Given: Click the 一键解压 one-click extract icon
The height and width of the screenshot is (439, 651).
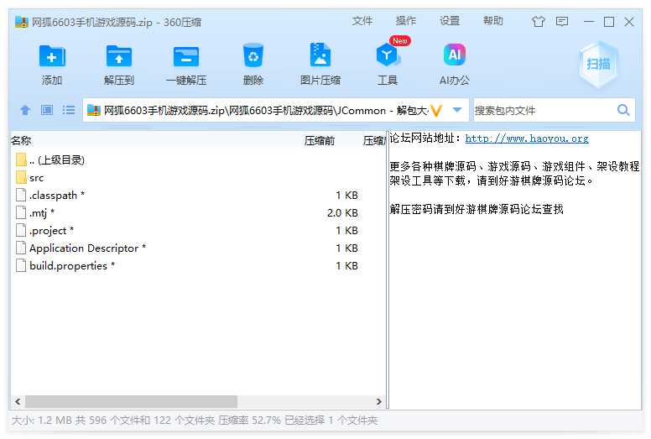Looking at the screenshot, I should pyautogui.click(x=186, y=56).
